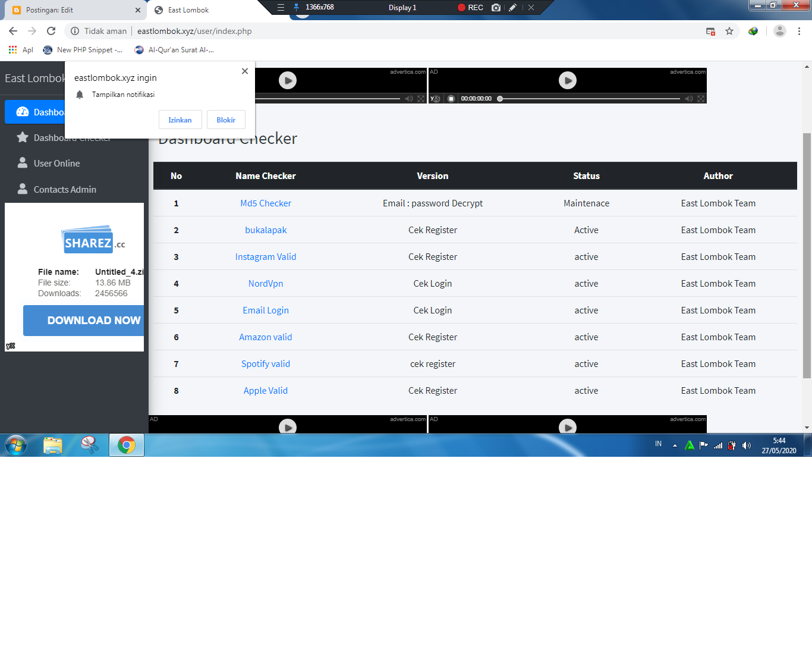The image size is (812, 659).
Task: Open the Action Center flag icon
Action: (704, 445)
